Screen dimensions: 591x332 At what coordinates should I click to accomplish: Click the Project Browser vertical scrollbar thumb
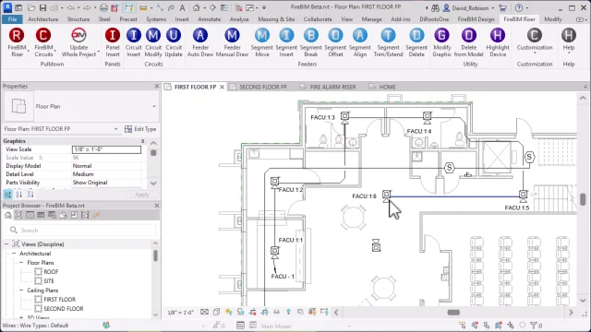[155, 256]
